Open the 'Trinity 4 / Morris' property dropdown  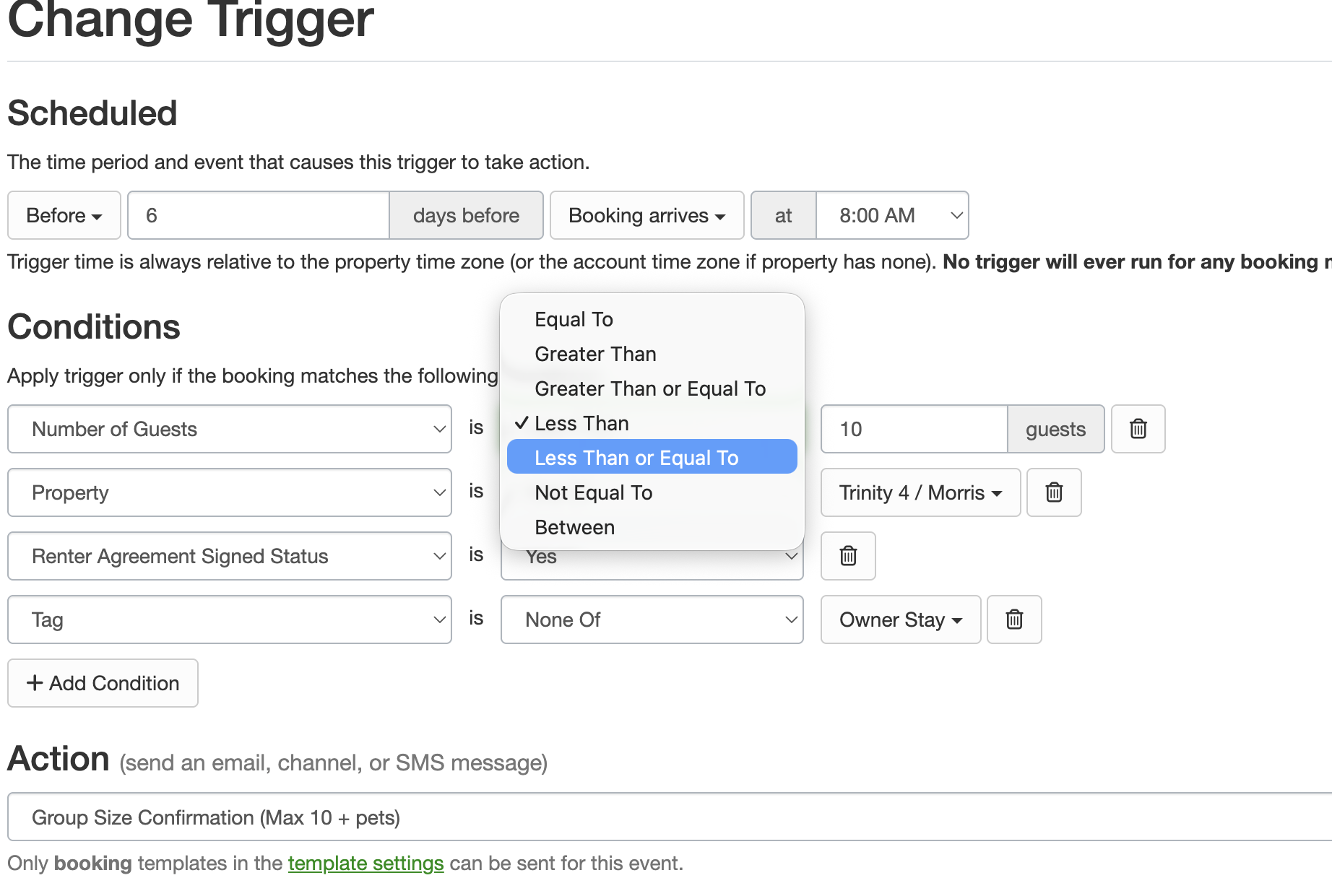click(920, 492)
